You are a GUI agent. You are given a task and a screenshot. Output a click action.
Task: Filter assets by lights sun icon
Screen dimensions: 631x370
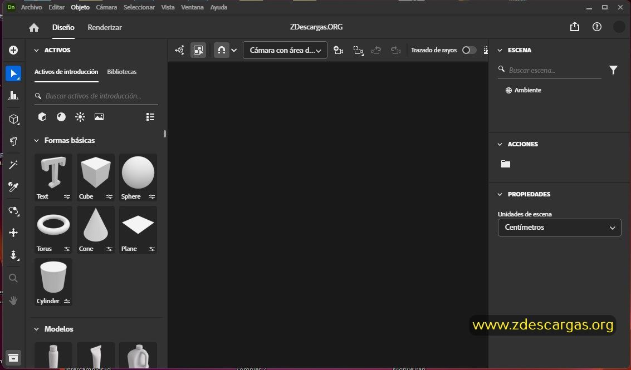(x=80, y=117)
